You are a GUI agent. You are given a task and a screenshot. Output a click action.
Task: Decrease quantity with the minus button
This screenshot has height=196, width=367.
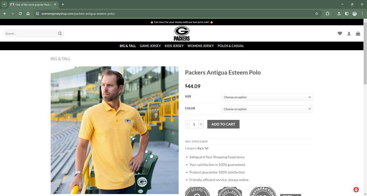[187, 124]
